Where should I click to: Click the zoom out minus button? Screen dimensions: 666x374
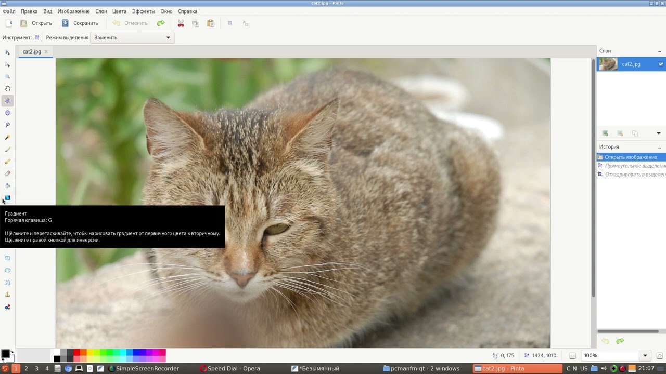(572, 356)
